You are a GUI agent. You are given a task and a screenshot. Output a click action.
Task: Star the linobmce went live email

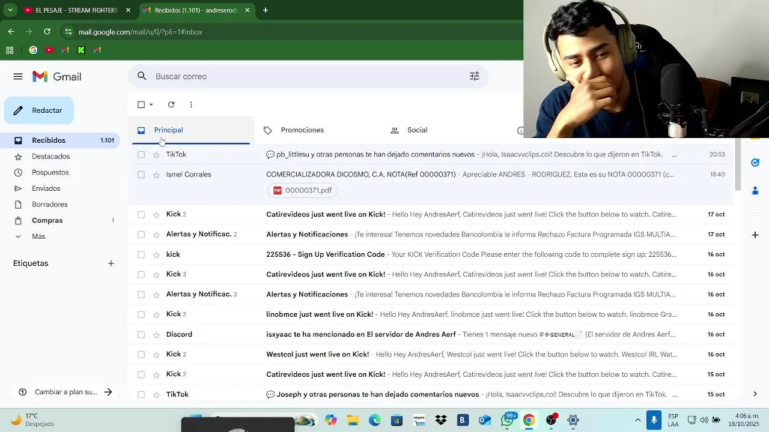pyautogui.click(x=156, y=314)
